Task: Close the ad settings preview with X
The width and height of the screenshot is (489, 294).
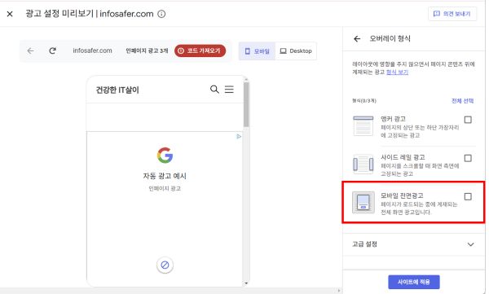Action: coord(10,14)
